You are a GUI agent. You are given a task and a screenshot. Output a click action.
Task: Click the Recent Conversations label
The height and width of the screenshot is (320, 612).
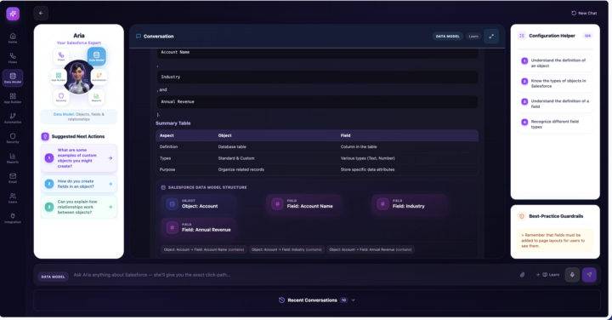[312, 300]
